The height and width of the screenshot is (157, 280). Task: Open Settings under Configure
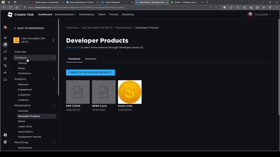click(22, 63)
